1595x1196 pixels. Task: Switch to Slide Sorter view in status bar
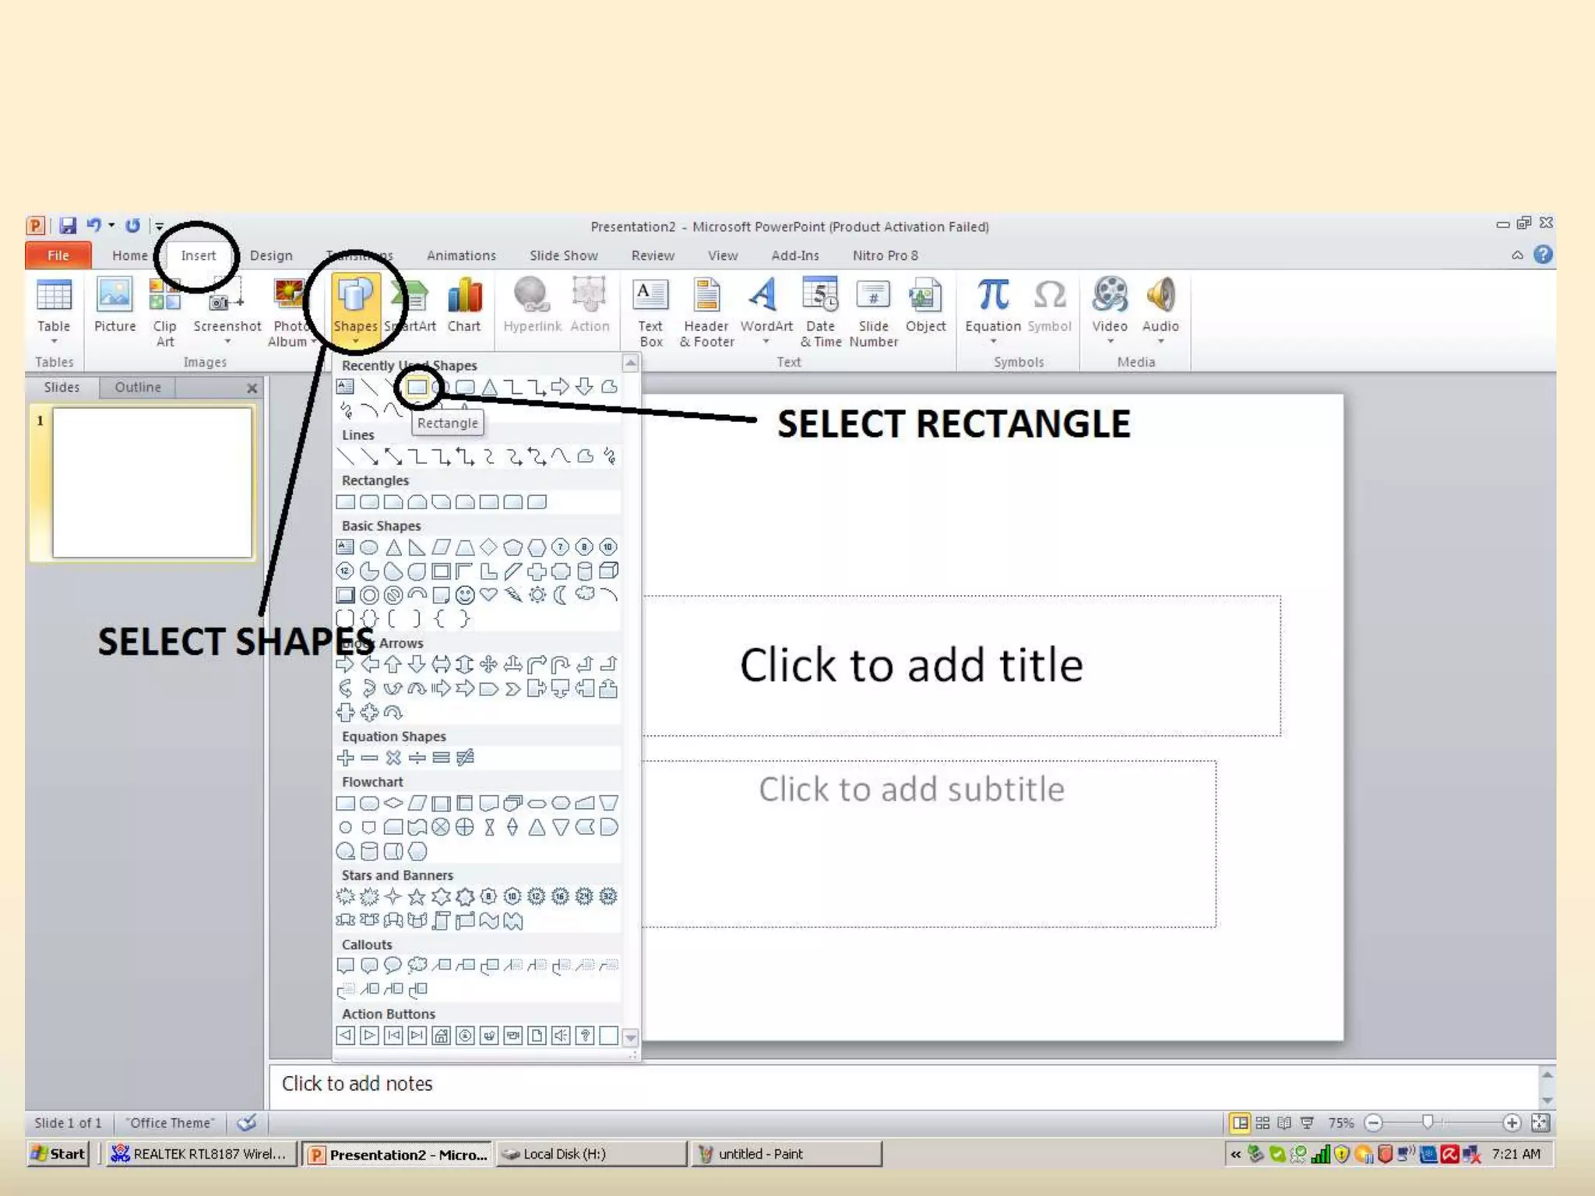pos(1262,1123)
